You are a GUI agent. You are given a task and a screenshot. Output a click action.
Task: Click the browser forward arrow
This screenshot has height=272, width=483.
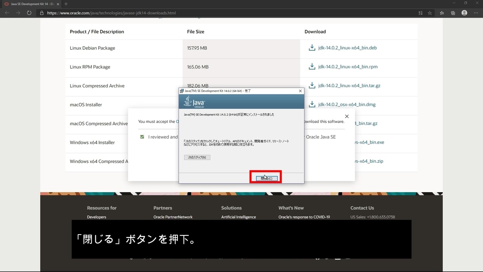(x=18, y=13)
